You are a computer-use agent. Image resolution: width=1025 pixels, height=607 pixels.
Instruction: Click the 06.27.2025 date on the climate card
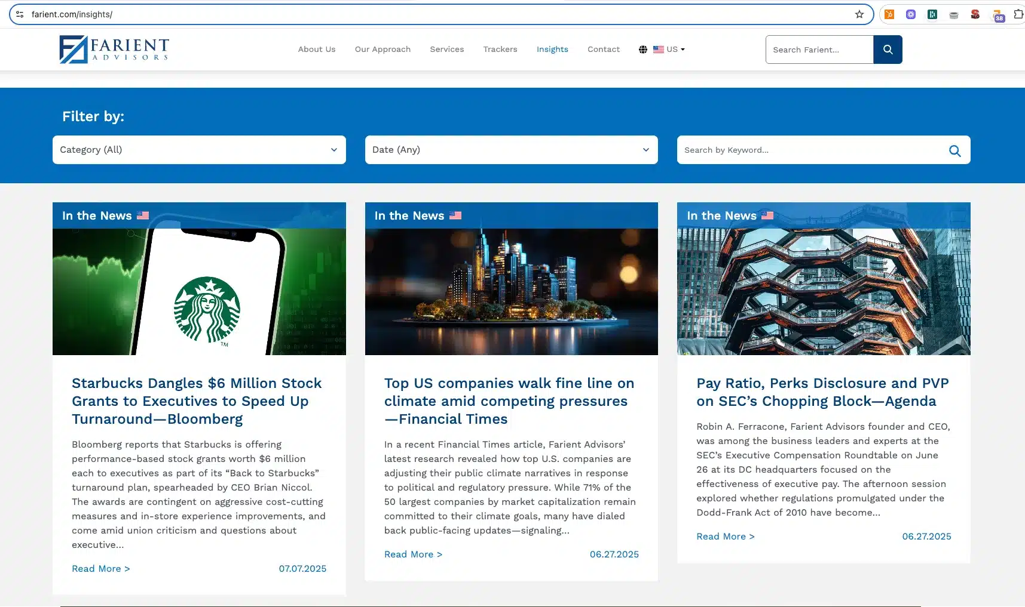(614, 554)
